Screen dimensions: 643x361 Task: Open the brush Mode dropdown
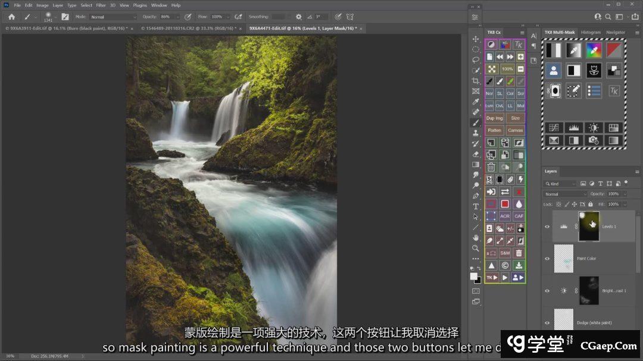point(113,17)
